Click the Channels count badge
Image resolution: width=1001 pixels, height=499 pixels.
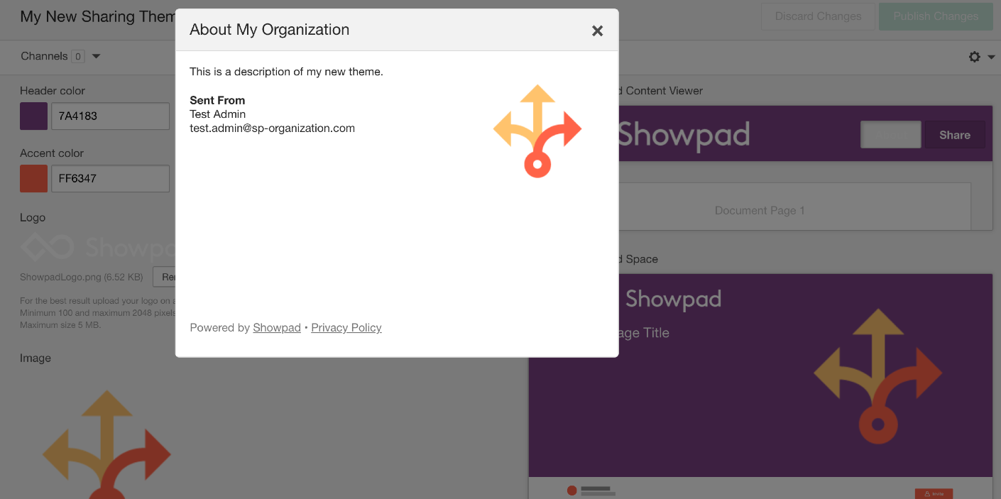point(78,56)
